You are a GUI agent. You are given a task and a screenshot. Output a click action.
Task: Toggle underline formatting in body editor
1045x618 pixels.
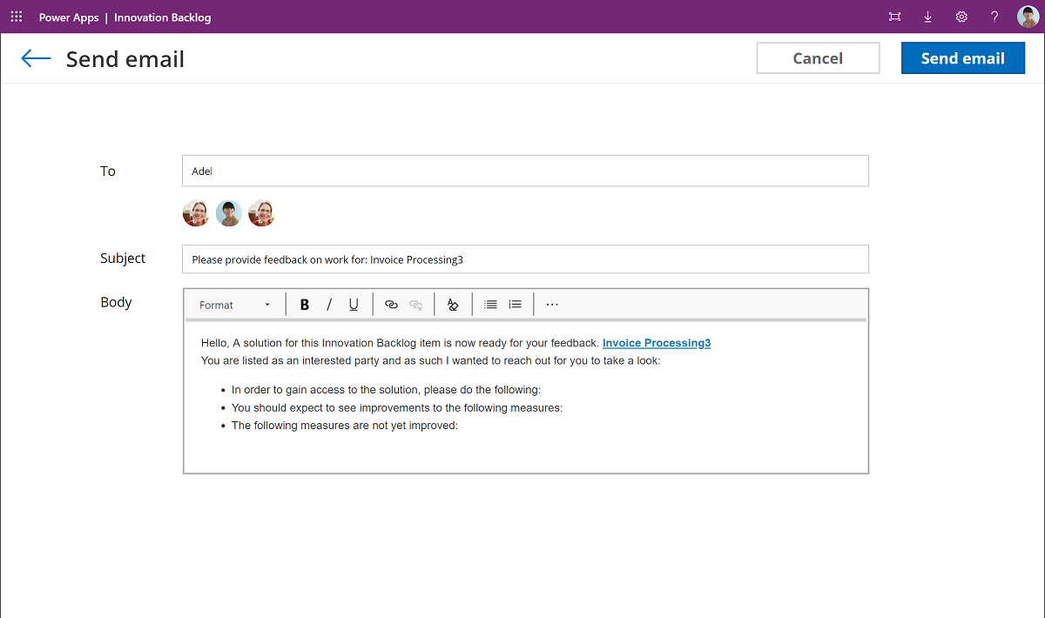(354, 305)
